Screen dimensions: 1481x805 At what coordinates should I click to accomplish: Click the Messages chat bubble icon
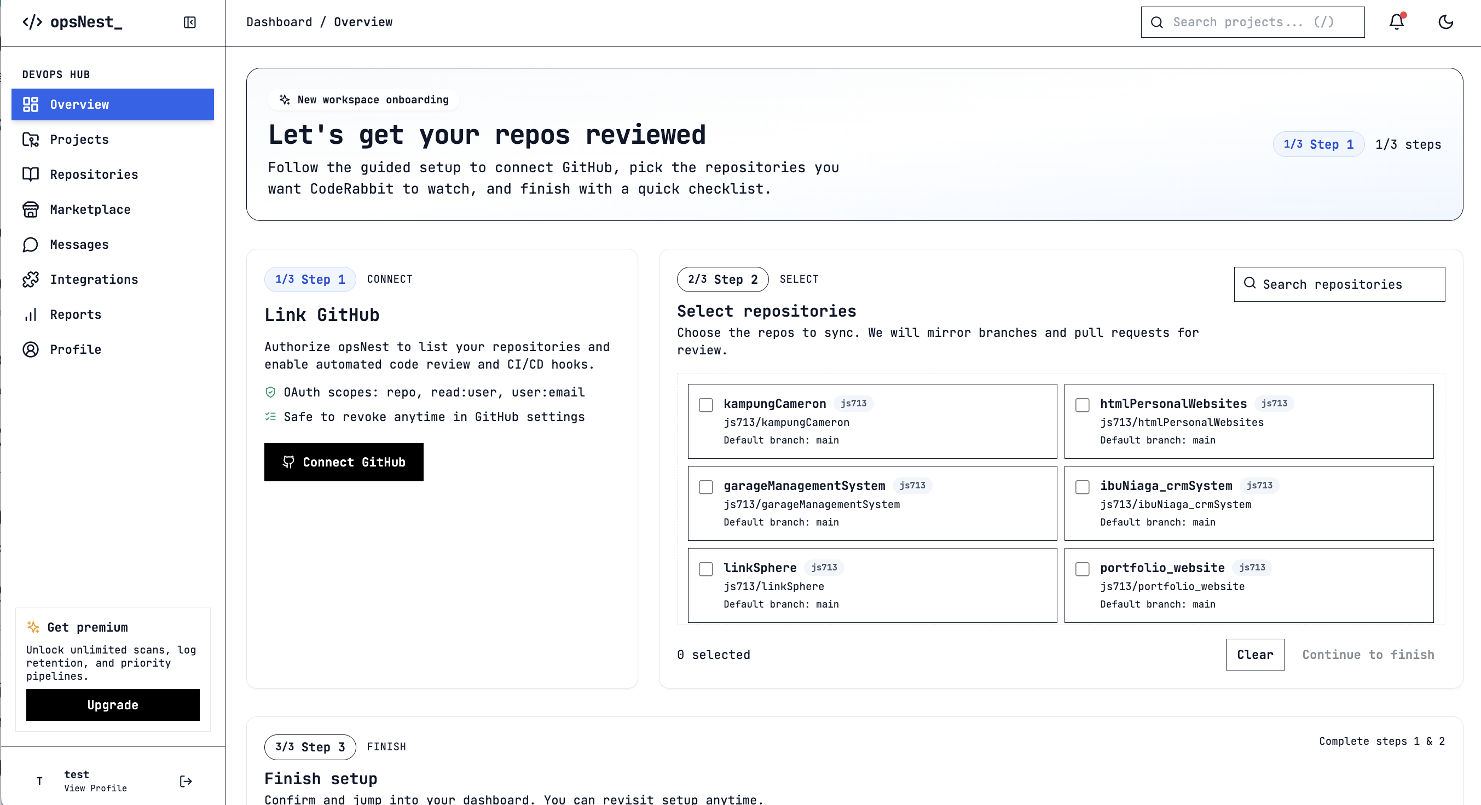pos(31,244)
